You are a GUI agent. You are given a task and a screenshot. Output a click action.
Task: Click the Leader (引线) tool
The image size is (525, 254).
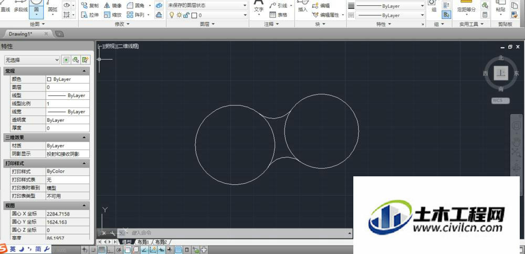(279, 6)
